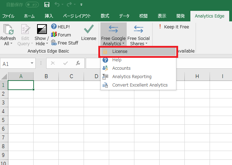Select column C header
Viewport: 232px width, 165px height.
[71, 76]
